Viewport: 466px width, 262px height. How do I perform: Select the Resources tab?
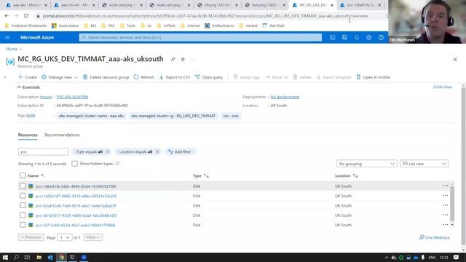click(28, 135)
